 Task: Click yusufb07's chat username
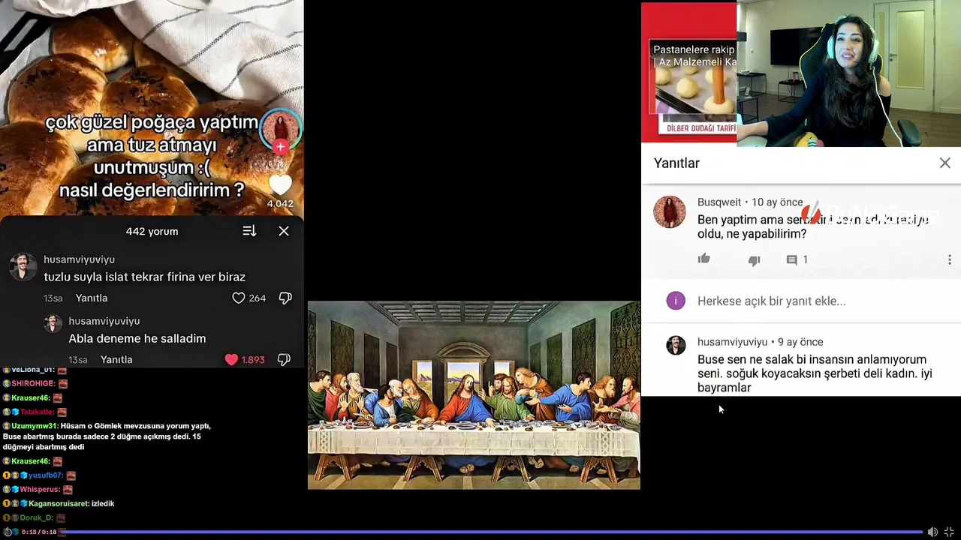point(47,475)
